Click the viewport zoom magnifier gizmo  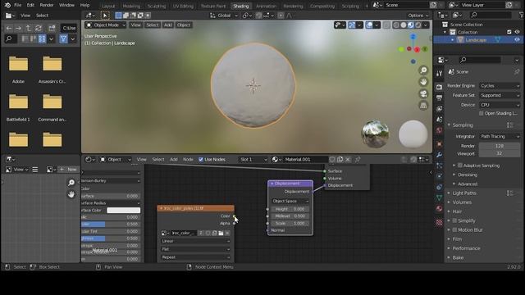[423, 70]
